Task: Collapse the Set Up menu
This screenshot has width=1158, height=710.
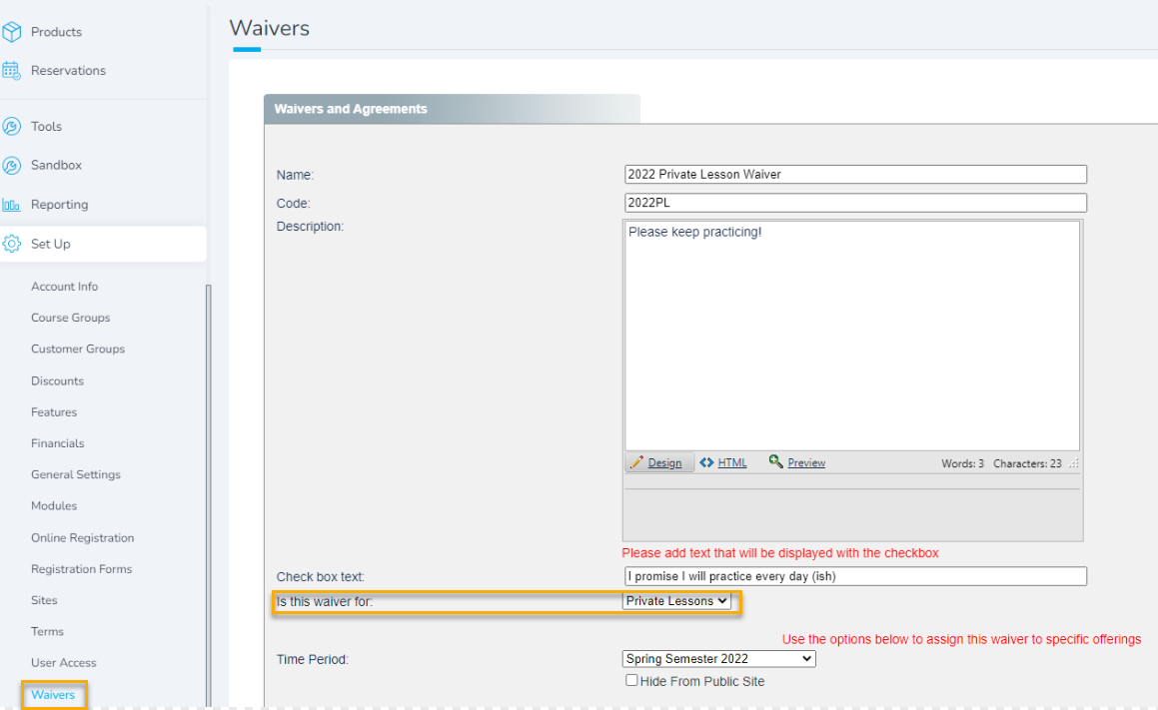Action: click(103, 244)
